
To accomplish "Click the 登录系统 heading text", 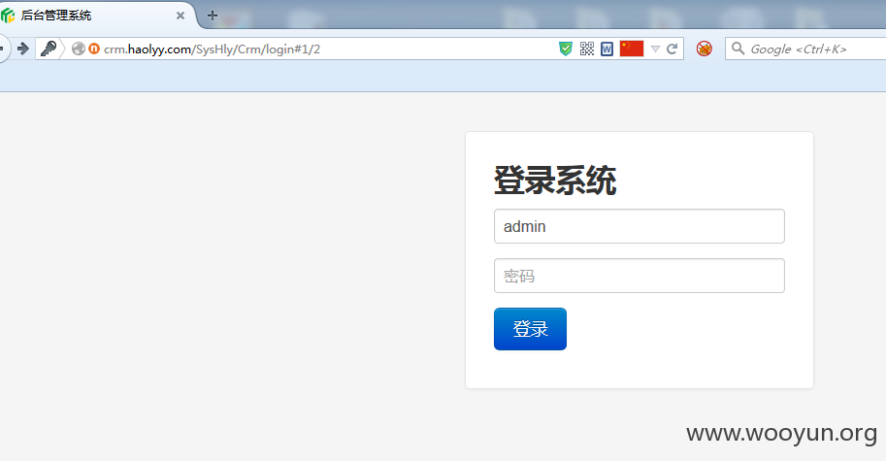I will 555,181.
